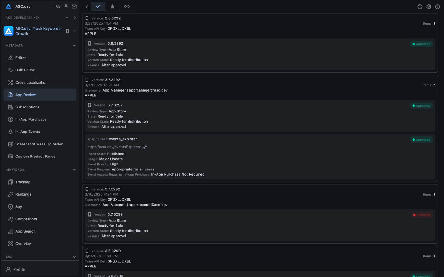Click the link icon next to eventsExplorer URL
This screenshot has height=277, width=444.
click(145, 147)
